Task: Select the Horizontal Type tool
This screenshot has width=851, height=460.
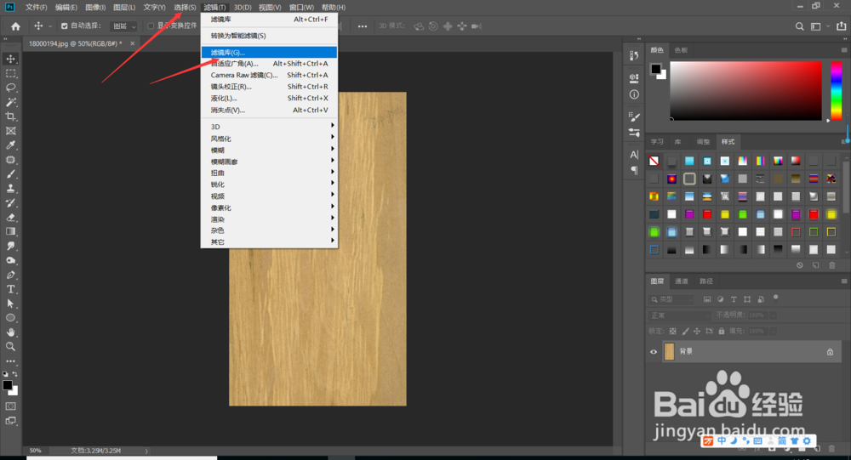Action: click(10, 289)
